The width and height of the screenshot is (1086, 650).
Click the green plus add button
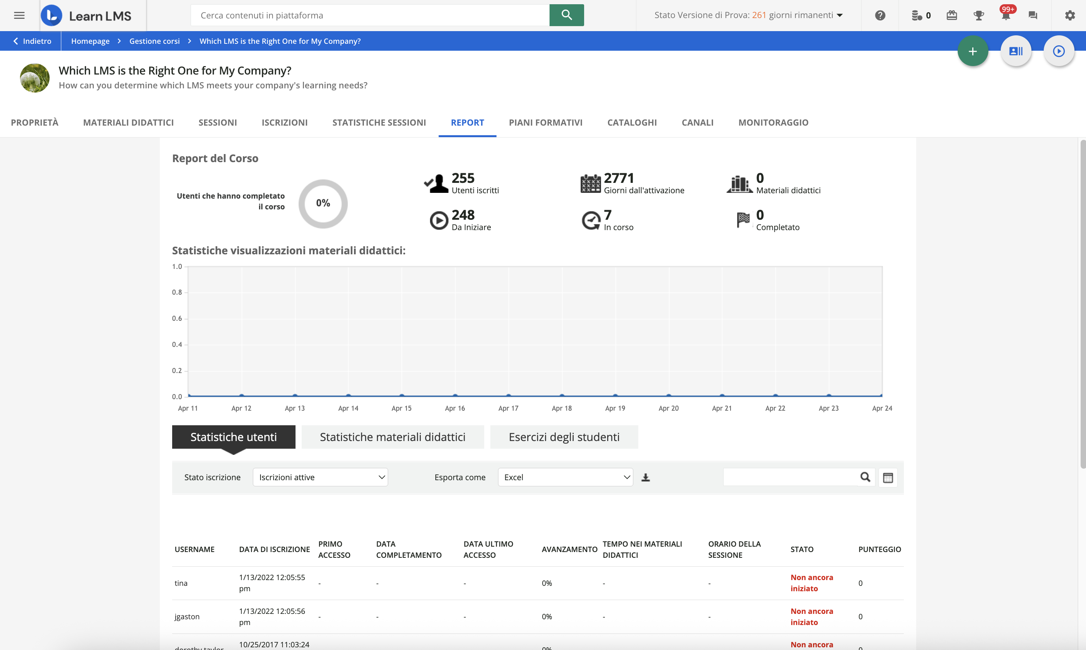tap(973, 51)
